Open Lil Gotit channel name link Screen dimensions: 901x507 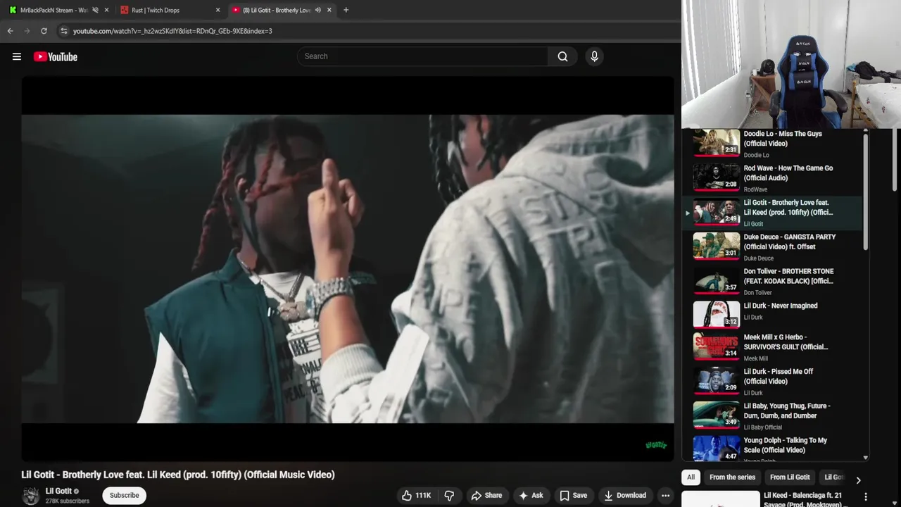pyautogui.click(x=58, y=491)
